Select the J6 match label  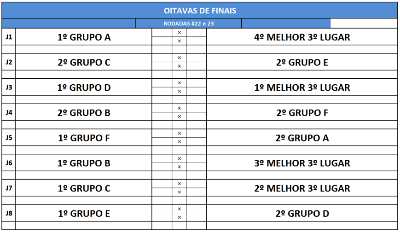click(x=8, y=163)
